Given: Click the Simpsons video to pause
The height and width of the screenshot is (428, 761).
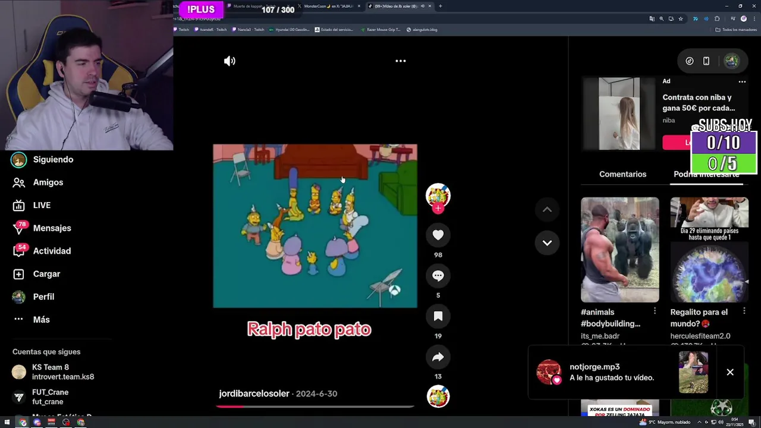Looking at the screenshot, I should pos(315,226).
